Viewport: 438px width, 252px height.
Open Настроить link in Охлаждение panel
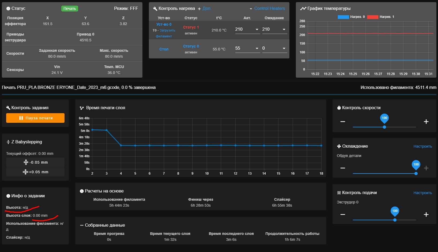pyautogui.click(x=423, y=146)
